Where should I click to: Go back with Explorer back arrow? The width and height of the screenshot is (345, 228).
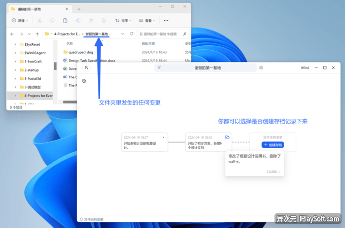point(12,34)
